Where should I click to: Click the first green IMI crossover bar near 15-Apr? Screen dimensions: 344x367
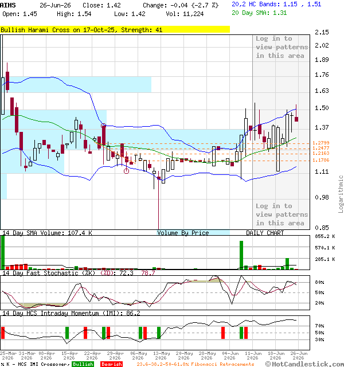point(67,333)
